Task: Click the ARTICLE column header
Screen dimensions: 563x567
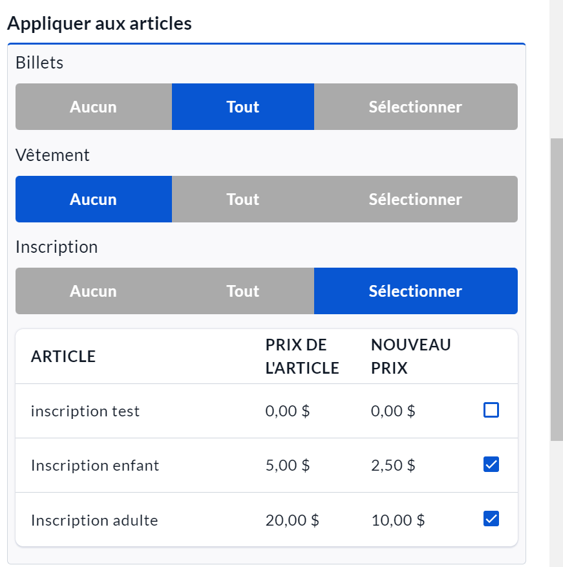Action: (63, 356)
